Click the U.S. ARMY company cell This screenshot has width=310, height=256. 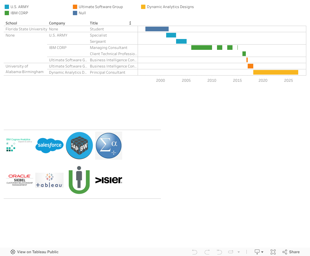pos(58,35)
